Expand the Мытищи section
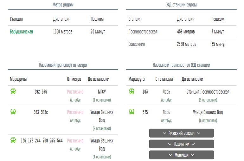The height and width of the screenshot is (161, 244). 182,155
